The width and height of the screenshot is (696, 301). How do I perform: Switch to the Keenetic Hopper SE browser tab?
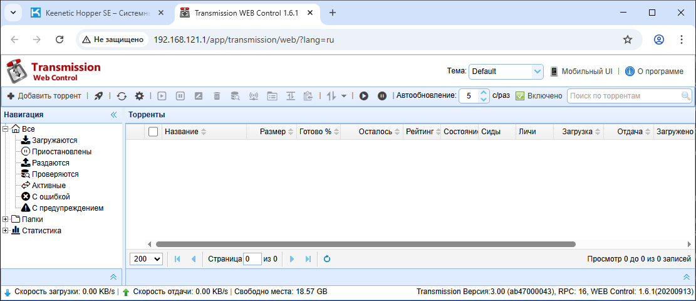pos(94,13)
